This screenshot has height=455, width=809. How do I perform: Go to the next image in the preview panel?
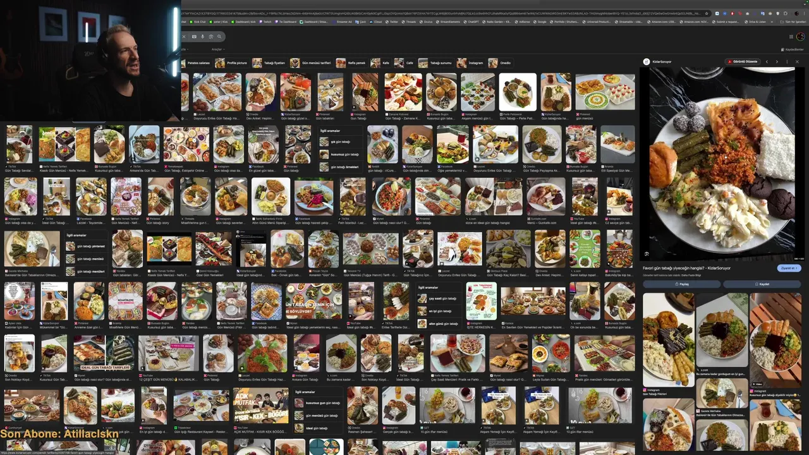coord(777,62)
